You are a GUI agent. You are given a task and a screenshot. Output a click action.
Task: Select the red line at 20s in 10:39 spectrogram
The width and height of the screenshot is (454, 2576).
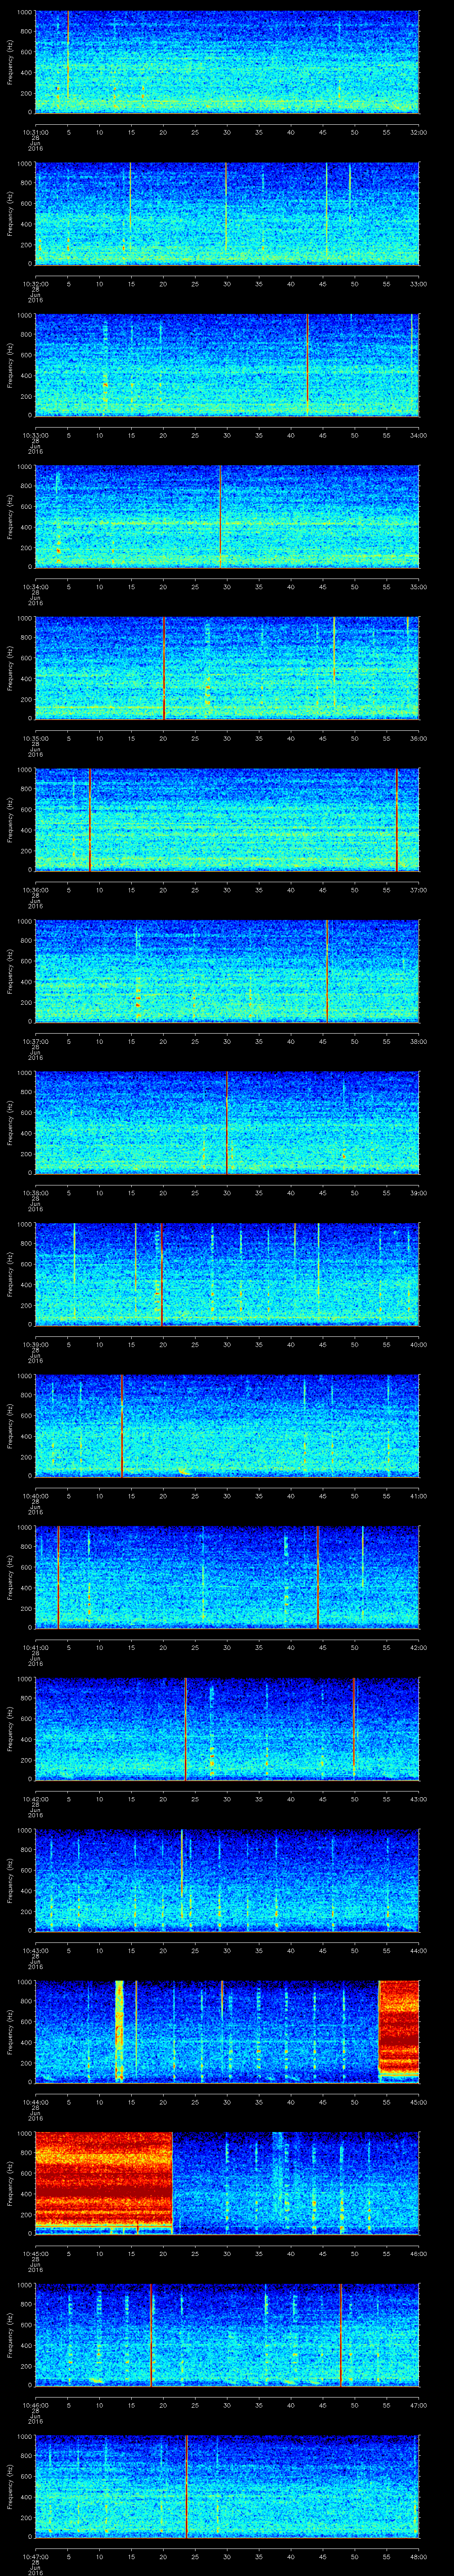click(x=162, y=1273)
